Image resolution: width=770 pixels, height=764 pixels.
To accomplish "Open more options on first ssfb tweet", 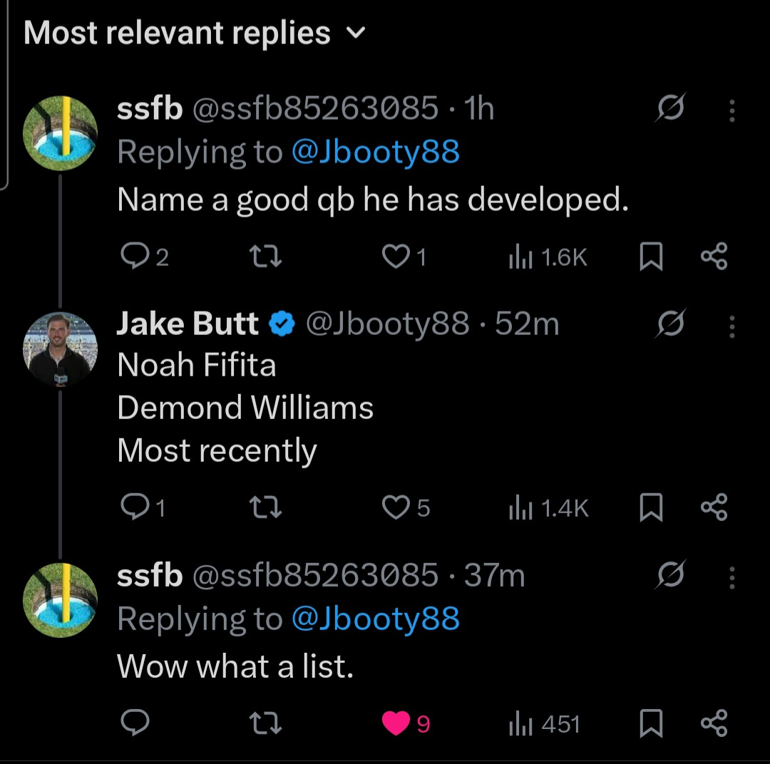I will pos(731,110).
